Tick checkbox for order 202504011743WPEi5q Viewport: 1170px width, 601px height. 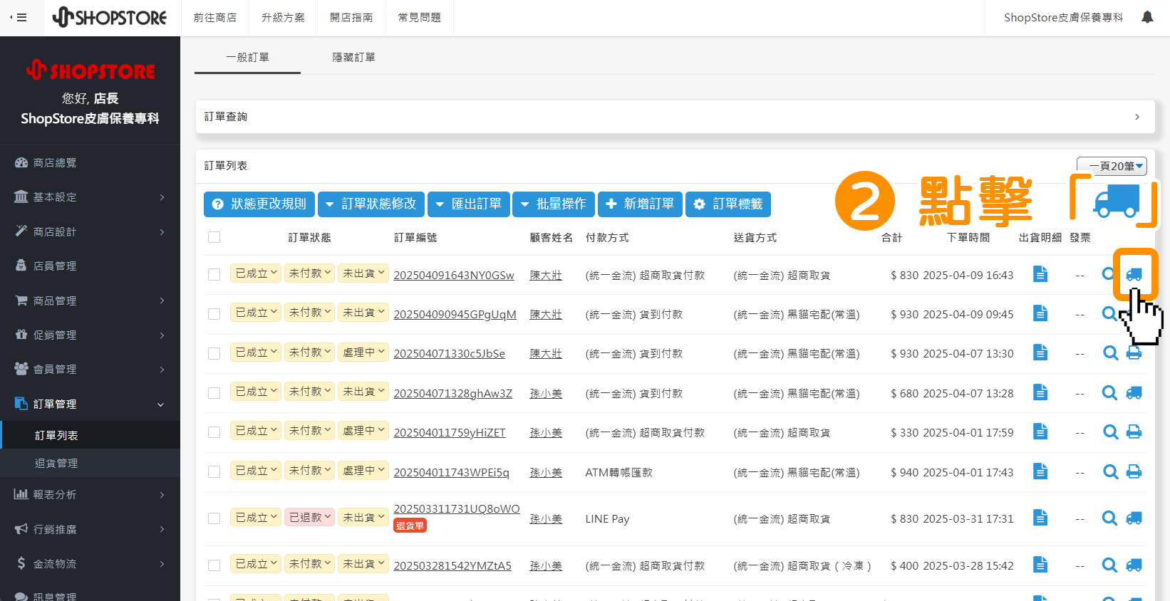pos(214,472)
